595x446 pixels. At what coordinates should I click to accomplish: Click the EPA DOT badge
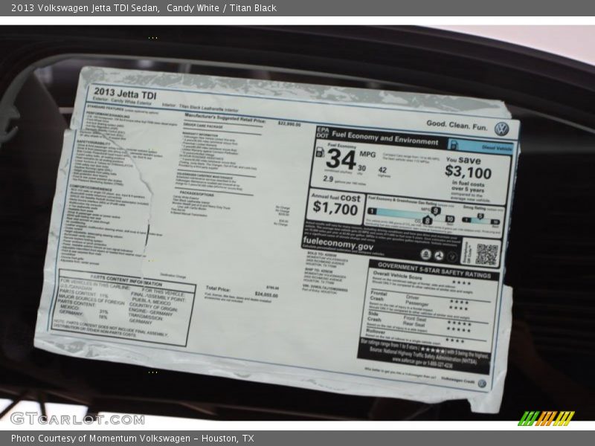(321, 132)
